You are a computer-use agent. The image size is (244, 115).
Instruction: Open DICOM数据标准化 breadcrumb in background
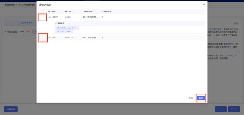coord(27,5)
